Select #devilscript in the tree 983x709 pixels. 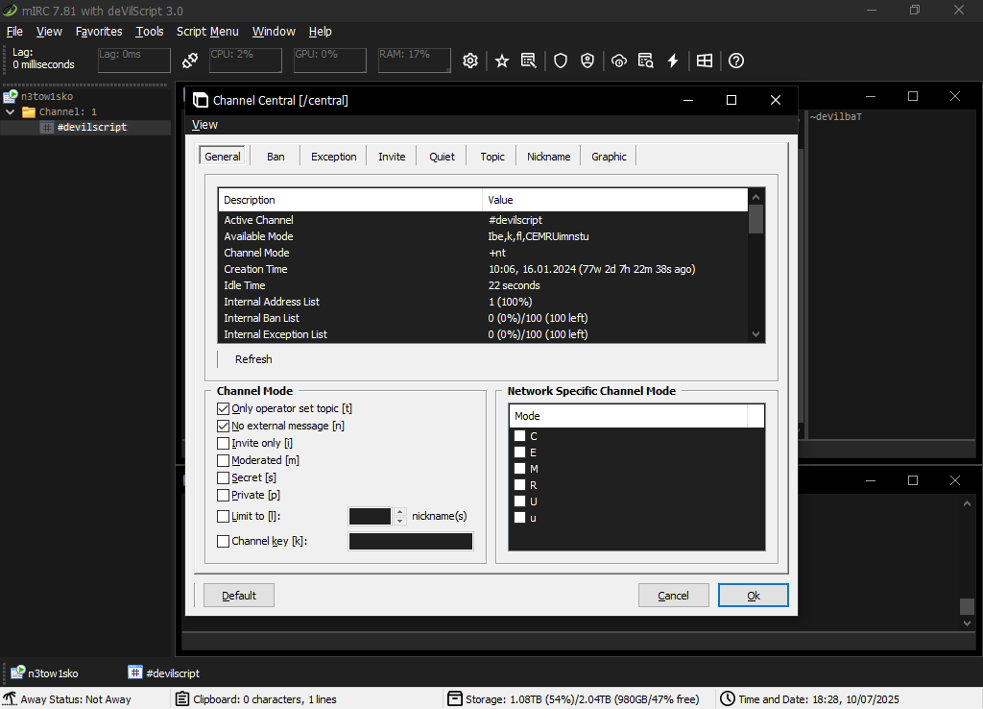[91, 128]
